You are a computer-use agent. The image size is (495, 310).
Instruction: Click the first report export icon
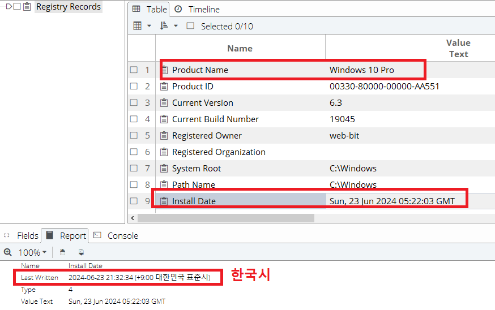63,252
